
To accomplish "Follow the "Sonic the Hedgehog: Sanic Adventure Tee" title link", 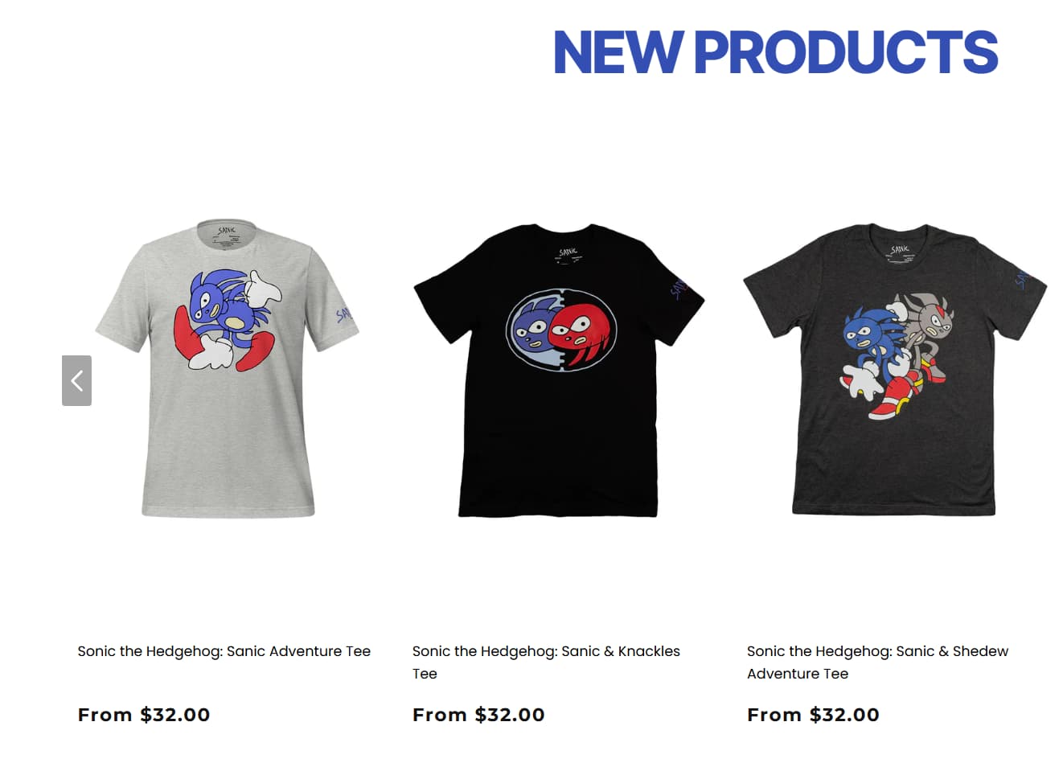I will click(x=224, y=651).
